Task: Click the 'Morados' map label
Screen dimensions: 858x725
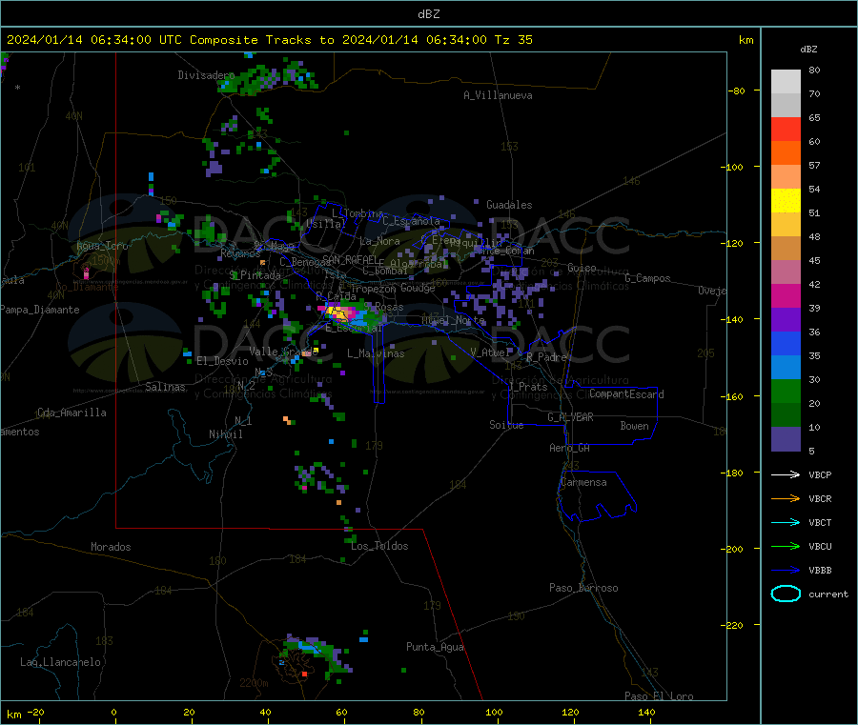Action: click(x=111, y=547)
